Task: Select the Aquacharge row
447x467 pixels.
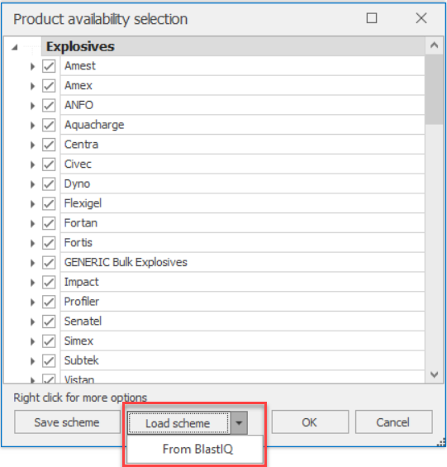Action: coord(242,125)
